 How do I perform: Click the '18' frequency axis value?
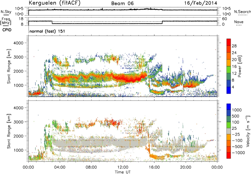pos(21,19)
